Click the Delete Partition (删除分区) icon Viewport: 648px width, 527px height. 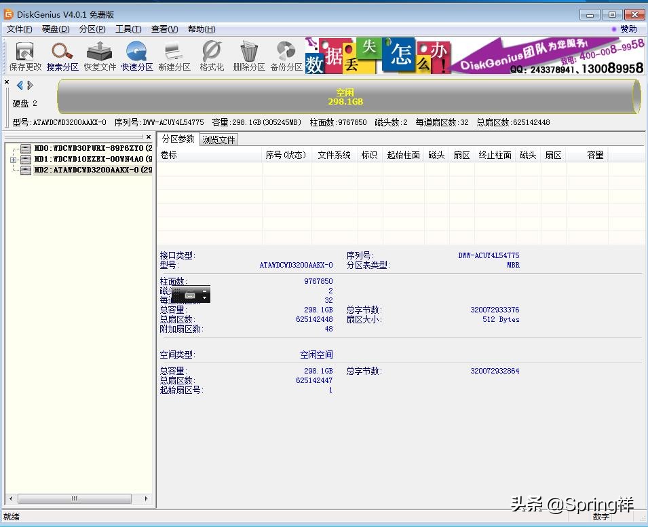pyautogui.click(x=249, y=56)
